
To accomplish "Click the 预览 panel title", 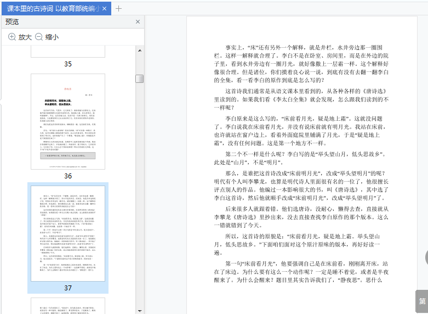I will click(x=12, y=21).
